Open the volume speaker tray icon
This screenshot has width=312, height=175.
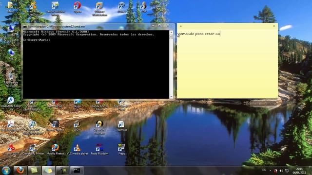(281, 171)
